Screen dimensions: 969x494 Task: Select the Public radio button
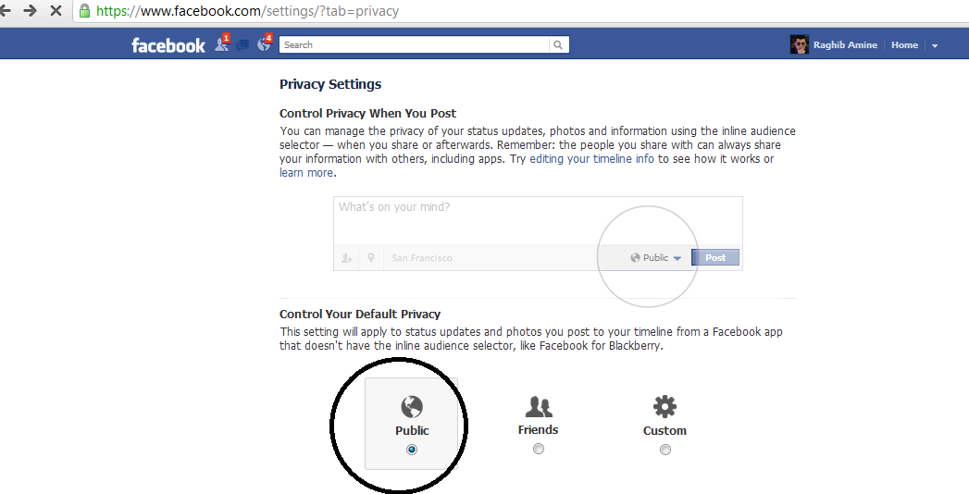(x=412, y=451)
